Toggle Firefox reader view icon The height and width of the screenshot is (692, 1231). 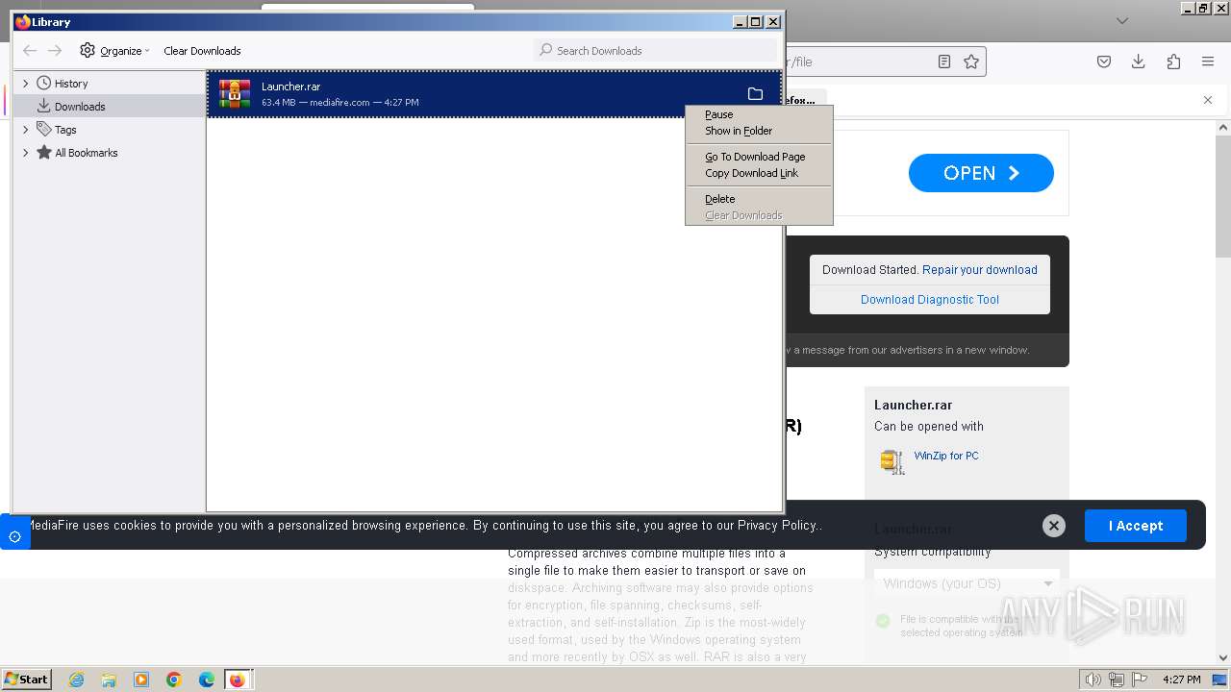(x=944, y=62)
